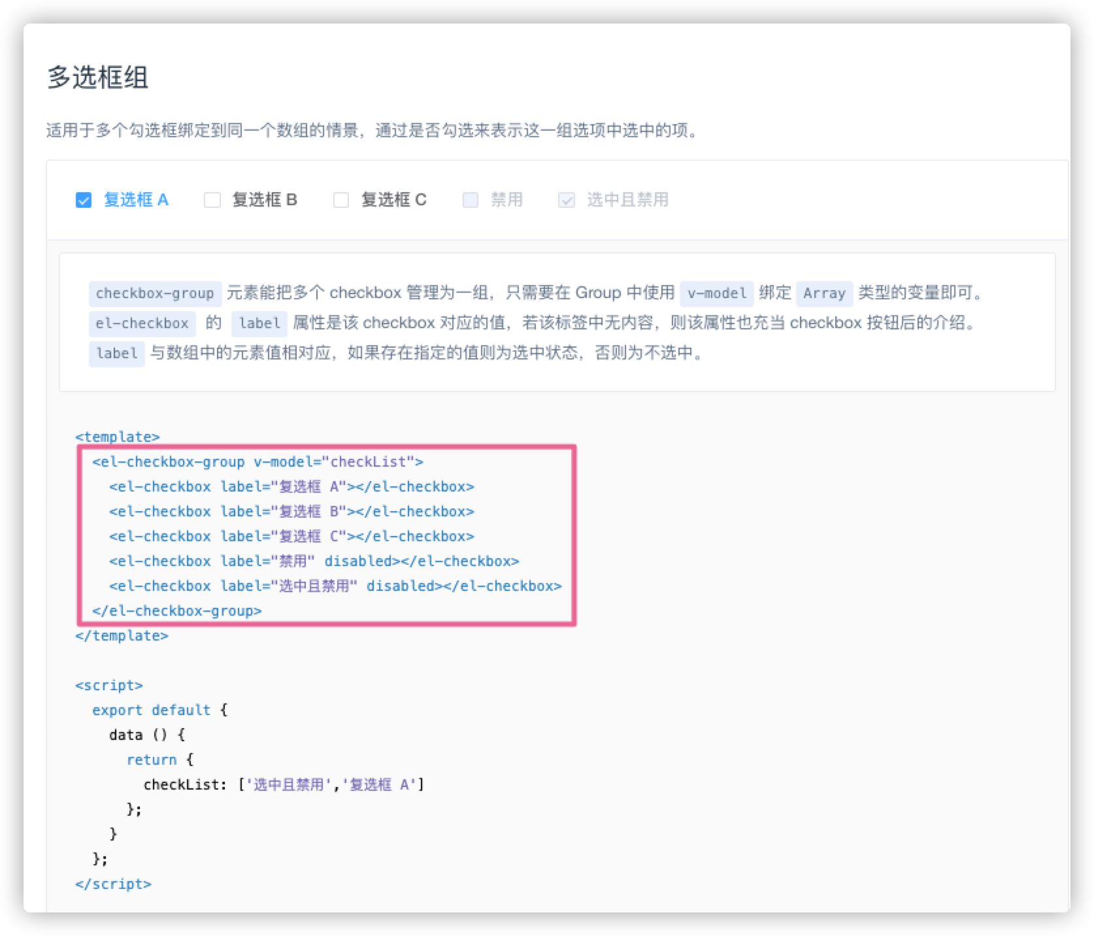Uncheck the 复选框 A checkbox
This screenshot has height=936, width=1094.
[x=84, y=200]
